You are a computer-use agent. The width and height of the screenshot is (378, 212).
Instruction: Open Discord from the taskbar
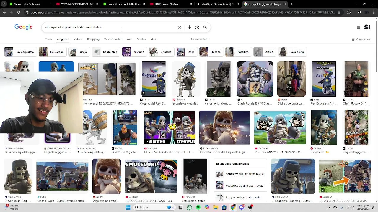tap(242, 207)
